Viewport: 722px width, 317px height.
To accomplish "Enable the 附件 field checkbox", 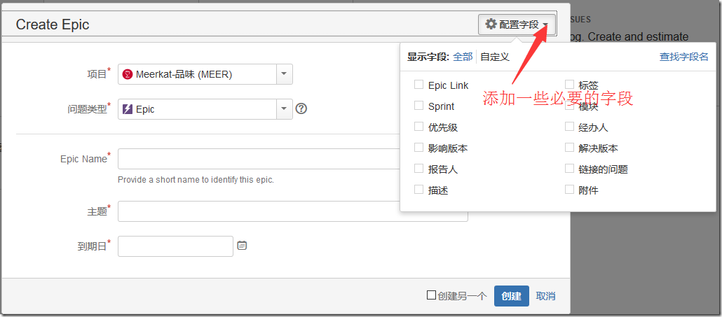I will pos(569,190).
